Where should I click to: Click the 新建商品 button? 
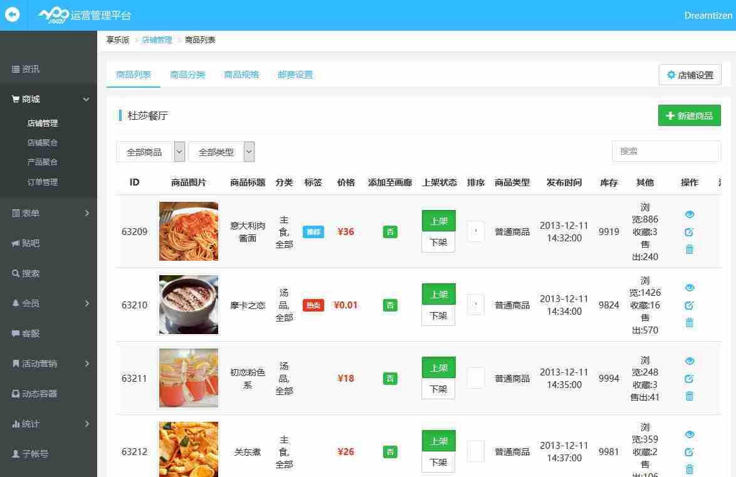point(689,115)
